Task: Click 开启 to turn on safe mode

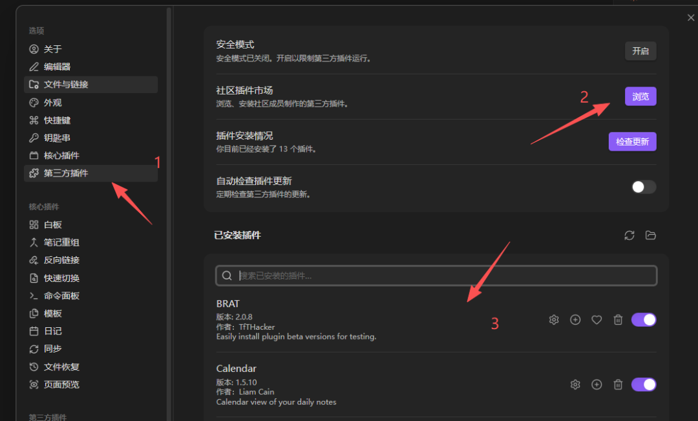Action: coord(640,51)
